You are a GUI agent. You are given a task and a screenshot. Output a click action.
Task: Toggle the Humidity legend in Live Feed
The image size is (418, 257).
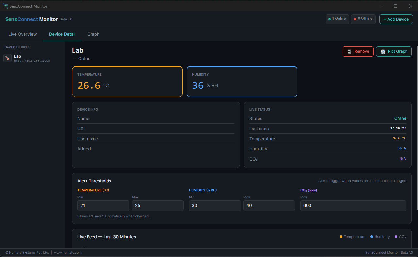click(x=380, y=237)
